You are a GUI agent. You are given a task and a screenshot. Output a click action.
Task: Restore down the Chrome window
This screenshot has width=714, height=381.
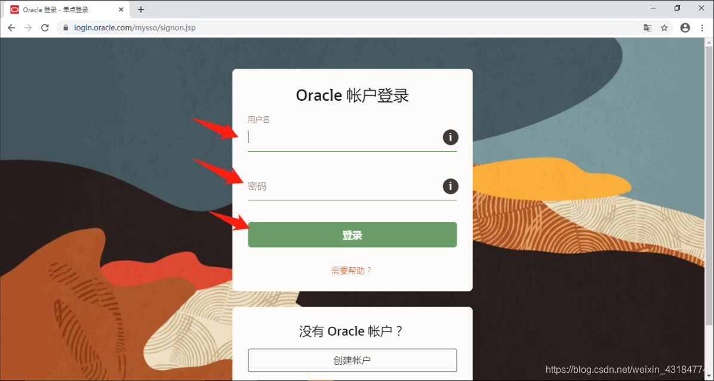tap(677, 8)
